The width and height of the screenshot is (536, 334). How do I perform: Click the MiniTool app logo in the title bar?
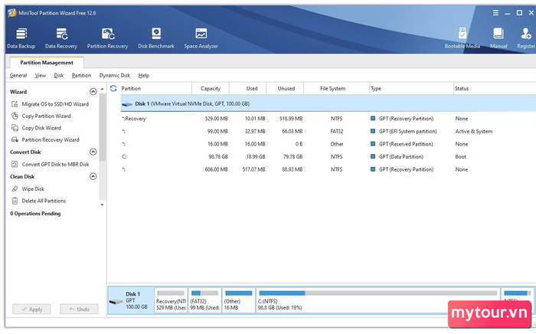click(12, 13)
